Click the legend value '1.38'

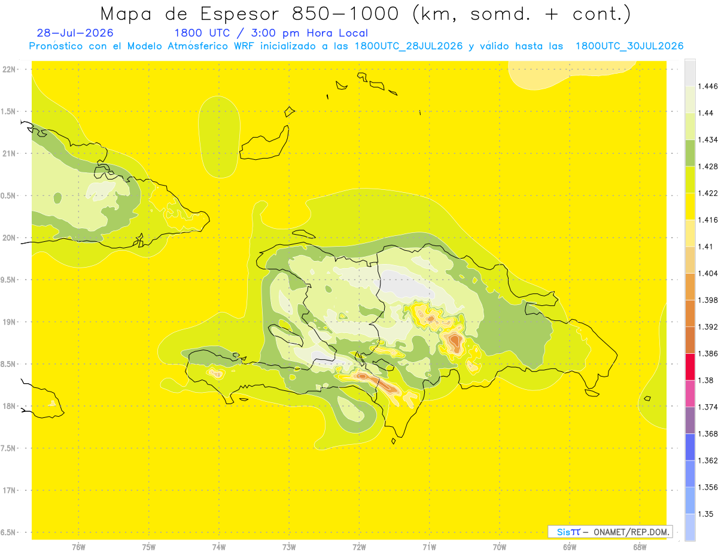[706, 380]
